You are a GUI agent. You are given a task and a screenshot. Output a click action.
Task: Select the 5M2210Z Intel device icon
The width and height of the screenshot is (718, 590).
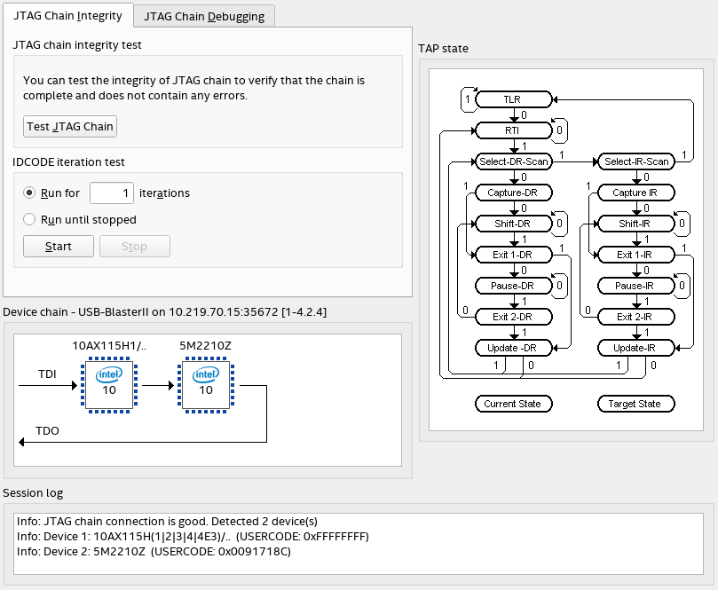(x=205, y=383)
